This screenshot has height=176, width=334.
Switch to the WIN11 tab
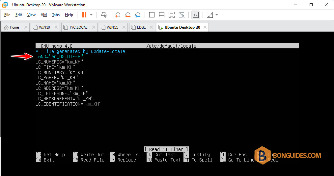(112, 27)
